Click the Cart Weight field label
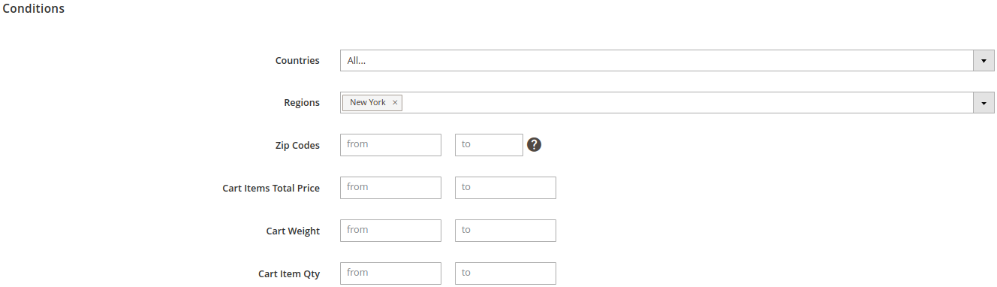Viewport: 997px width, 287px height. [x=293, y=231]
